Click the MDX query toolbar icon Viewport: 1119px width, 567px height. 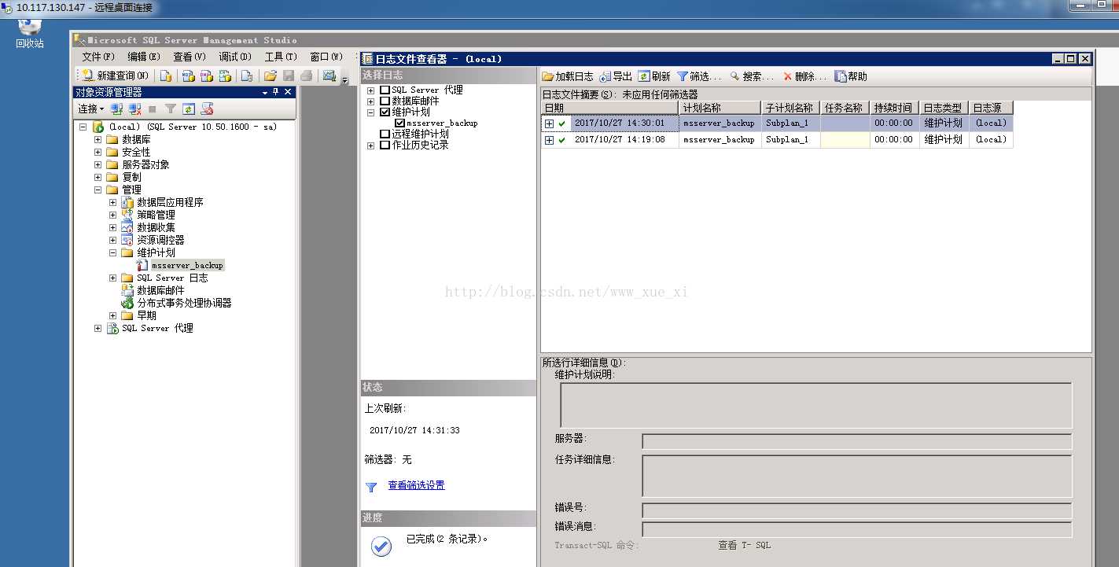click(x=188, y=75)
